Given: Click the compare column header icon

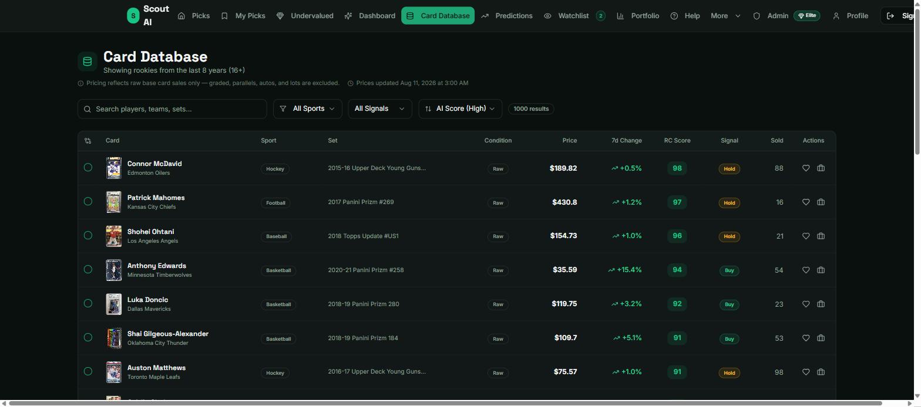Looking at the screenshot, I should point(88,141).
